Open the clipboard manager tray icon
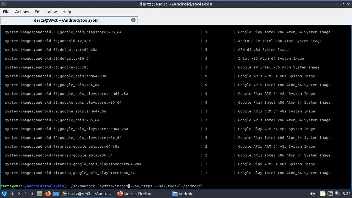This screenshot has height=198, width=352. pos(323,194)
